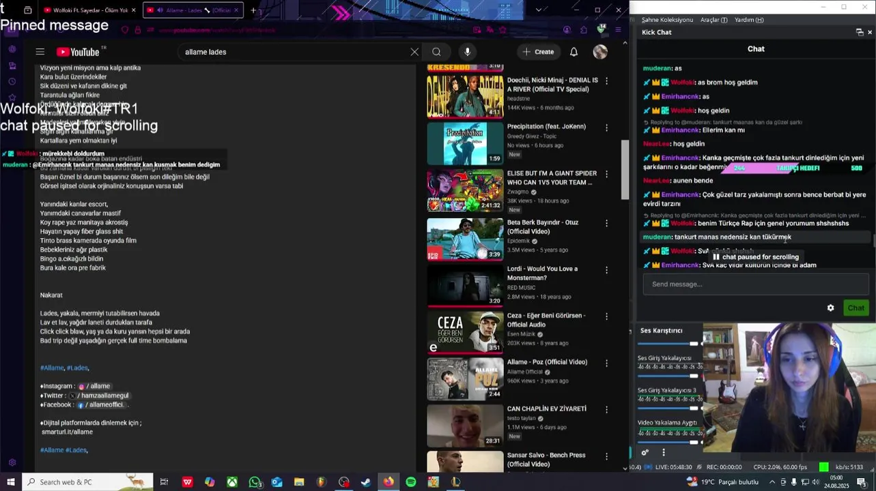Screen dimensions: 876x491
Task: Open the audio mixer advanced gear icon
Action: (645, 453)
